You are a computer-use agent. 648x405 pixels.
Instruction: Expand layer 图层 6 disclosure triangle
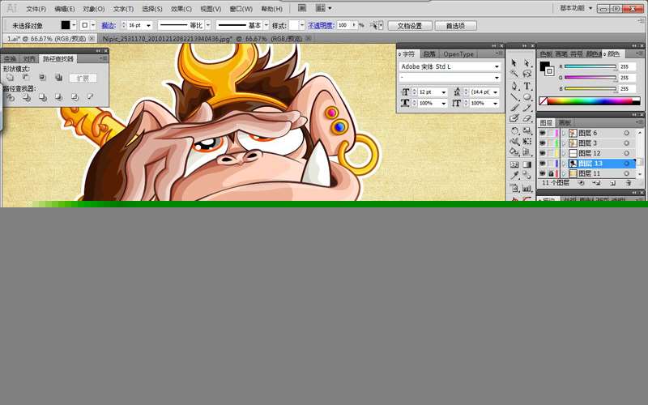pyautogui.click(x=564, y=133)
